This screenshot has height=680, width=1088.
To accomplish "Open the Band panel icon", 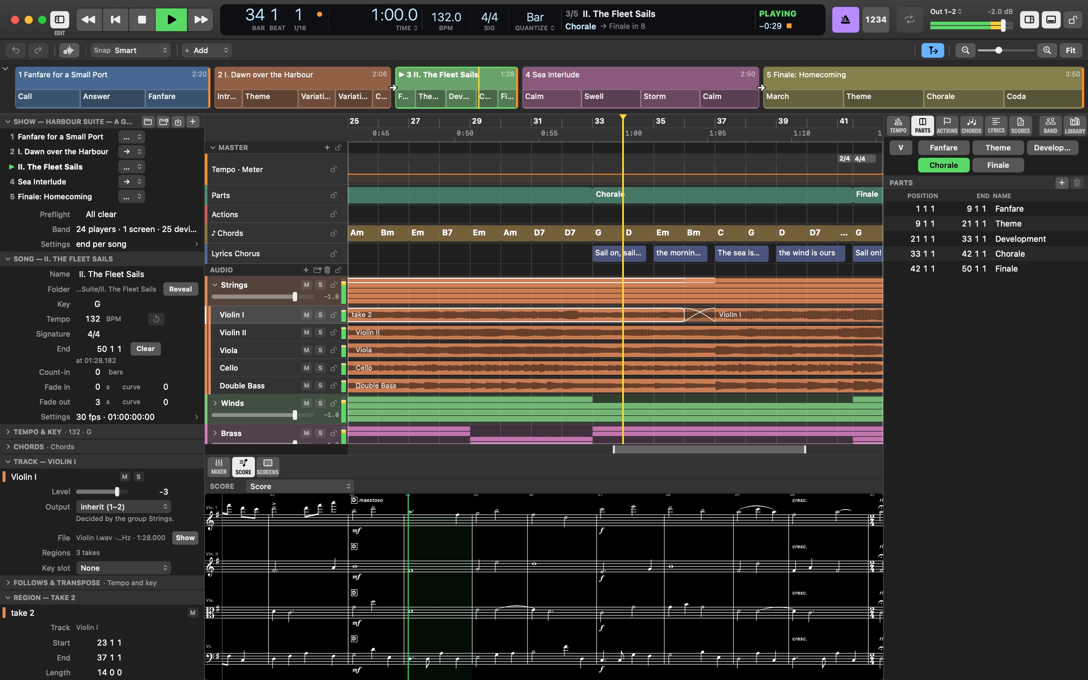I will (1050, 125).
